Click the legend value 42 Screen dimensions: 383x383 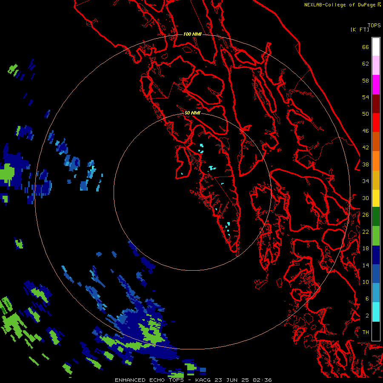[366, 148]
